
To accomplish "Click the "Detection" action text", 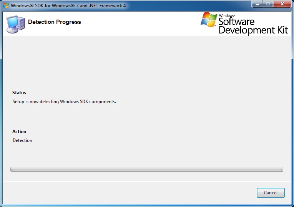I will point(23,140).
